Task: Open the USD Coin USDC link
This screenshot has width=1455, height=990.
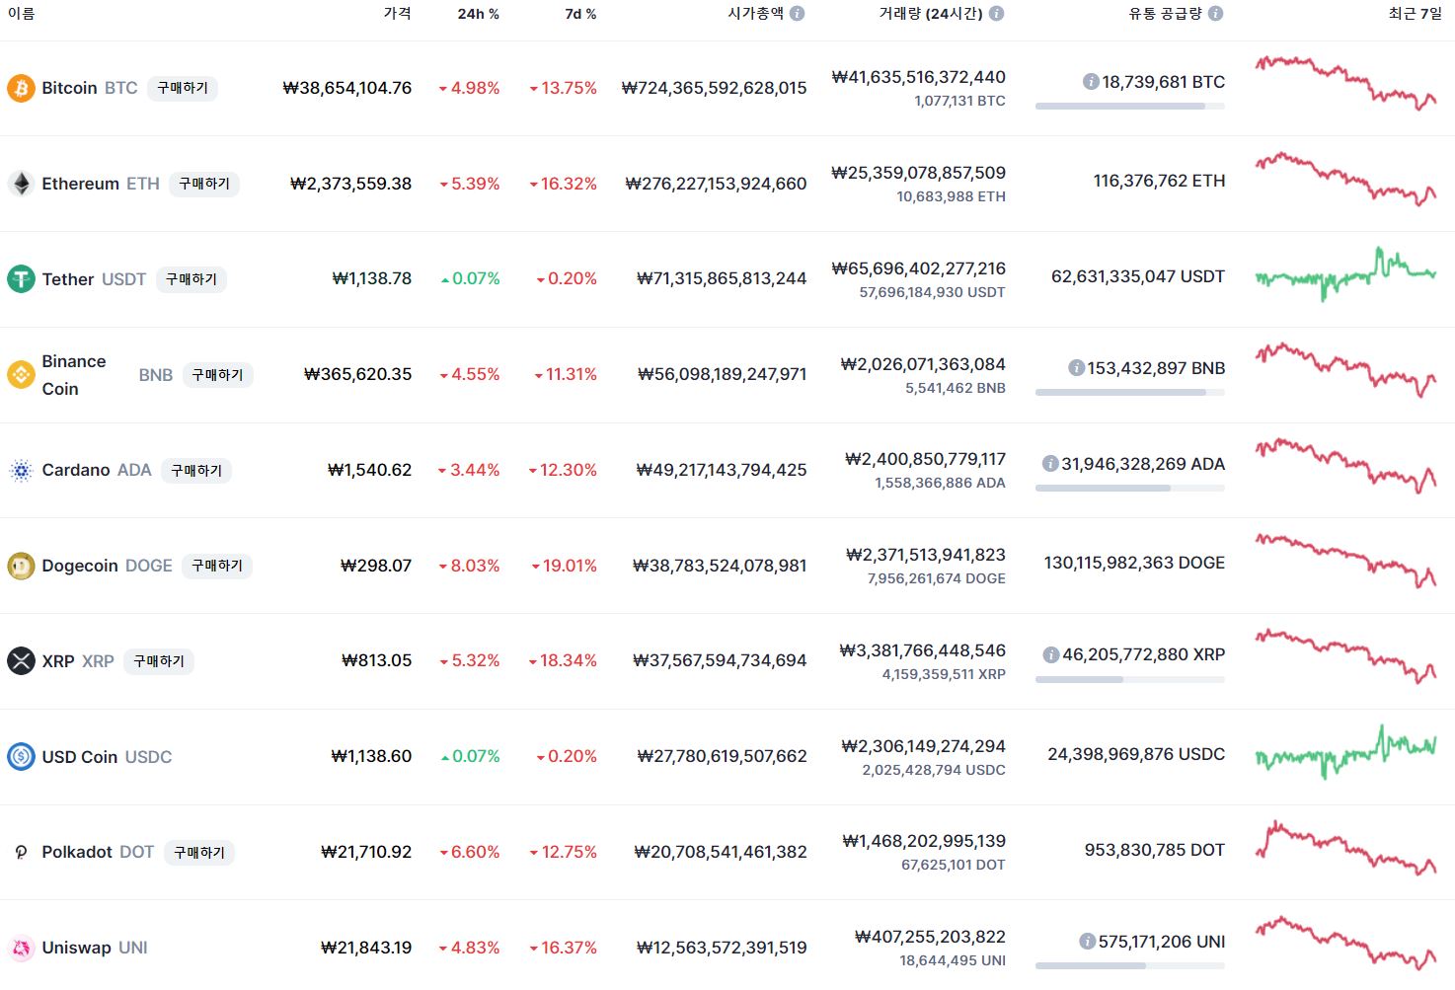Action: click(x=107, y=757)
